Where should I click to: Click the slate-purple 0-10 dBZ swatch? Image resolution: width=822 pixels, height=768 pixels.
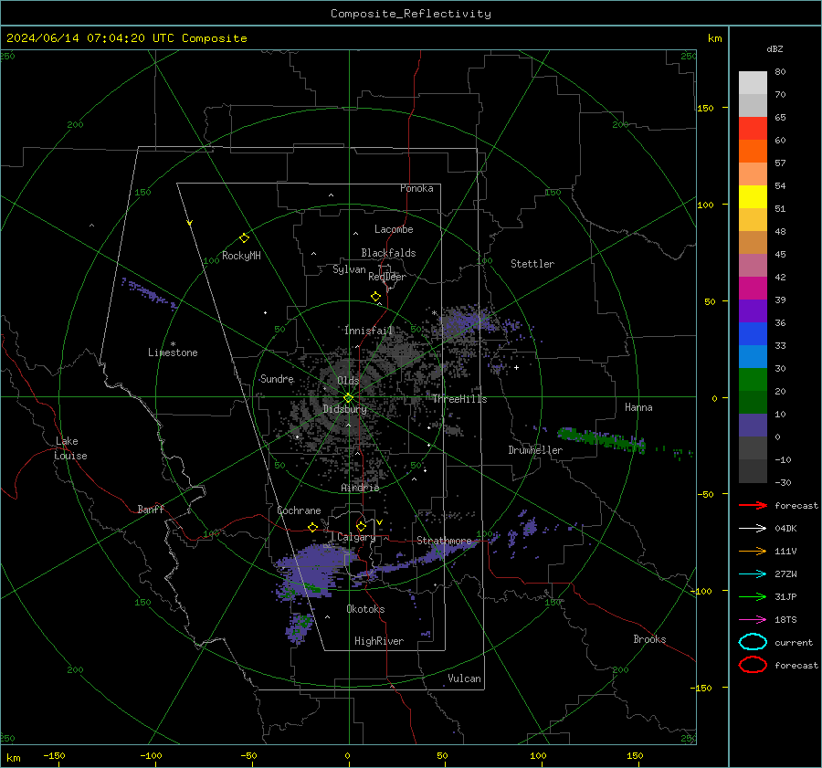pyautogui.click(x=753, y=426)
